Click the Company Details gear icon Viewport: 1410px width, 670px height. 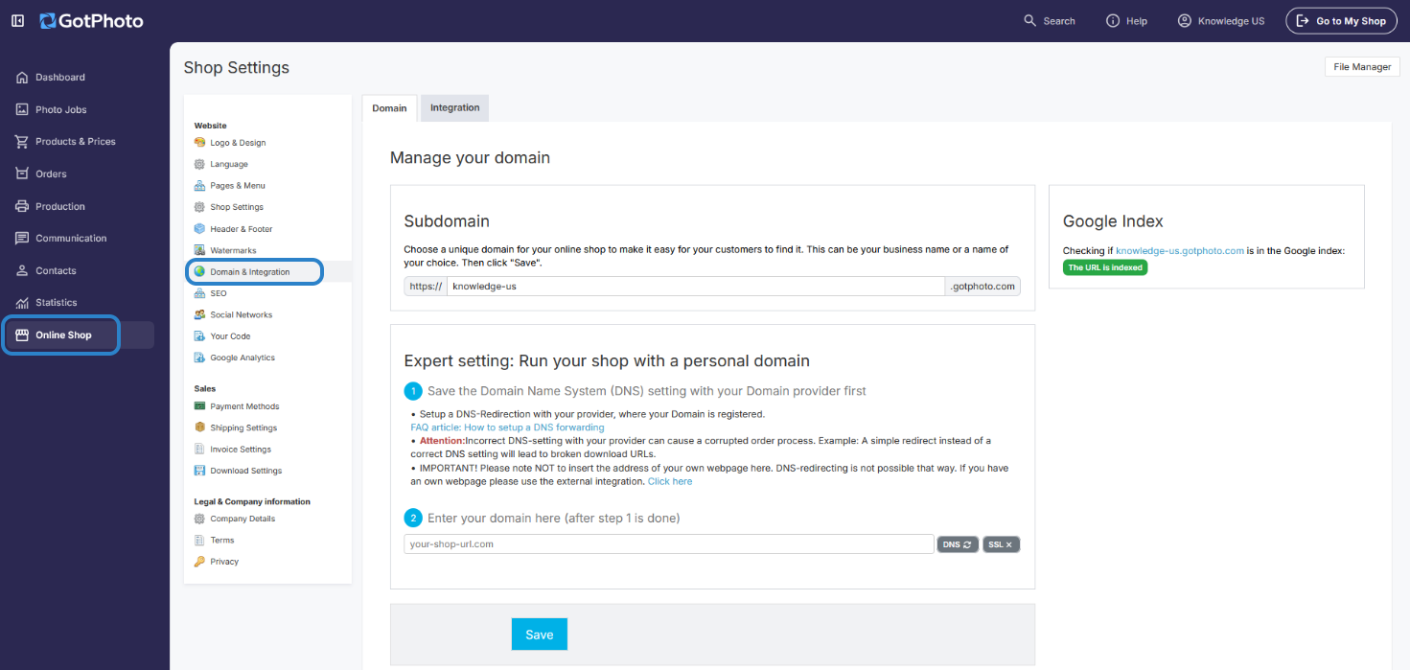click(199, 519)
